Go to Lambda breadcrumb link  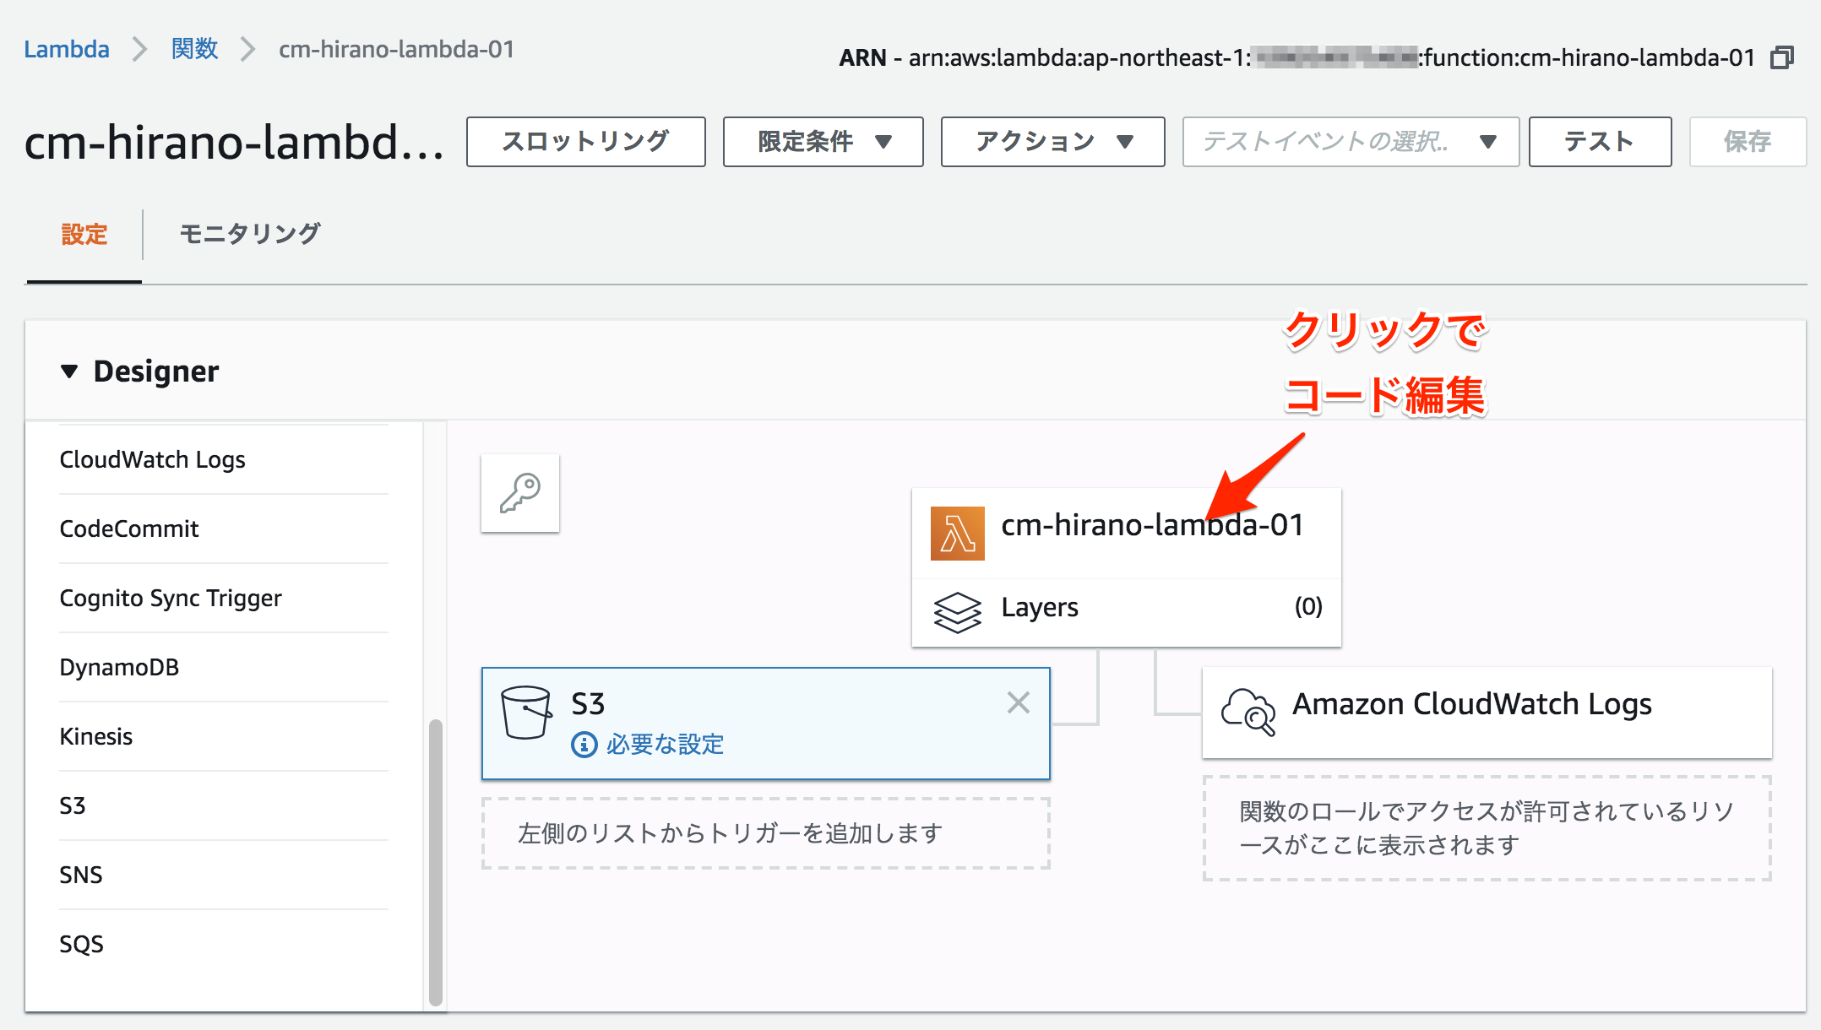[x=67, y=49]
